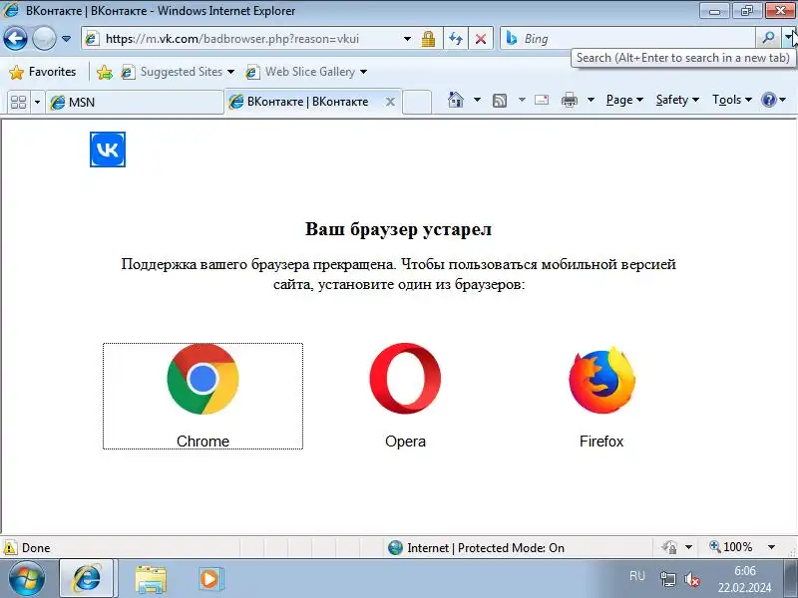Run search with the magnifier icon
The height and width of the screenshot is (598, 798).
tap(768, 38)
